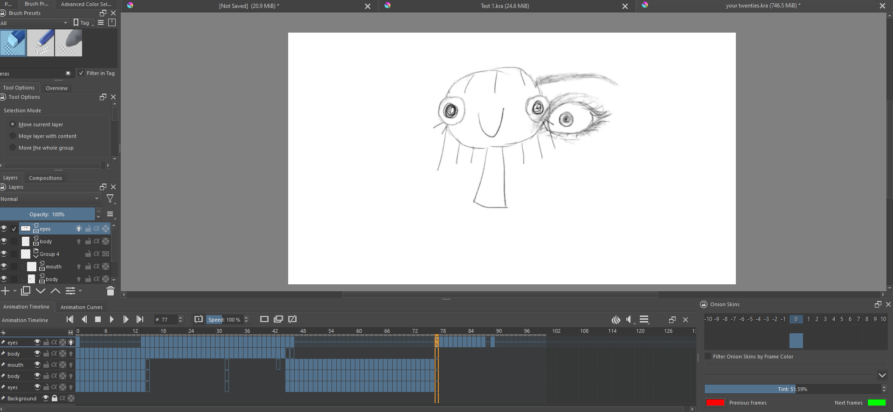
Task: Click the duplicate layer icon in Layers panel
Action: tap(26, 291)
